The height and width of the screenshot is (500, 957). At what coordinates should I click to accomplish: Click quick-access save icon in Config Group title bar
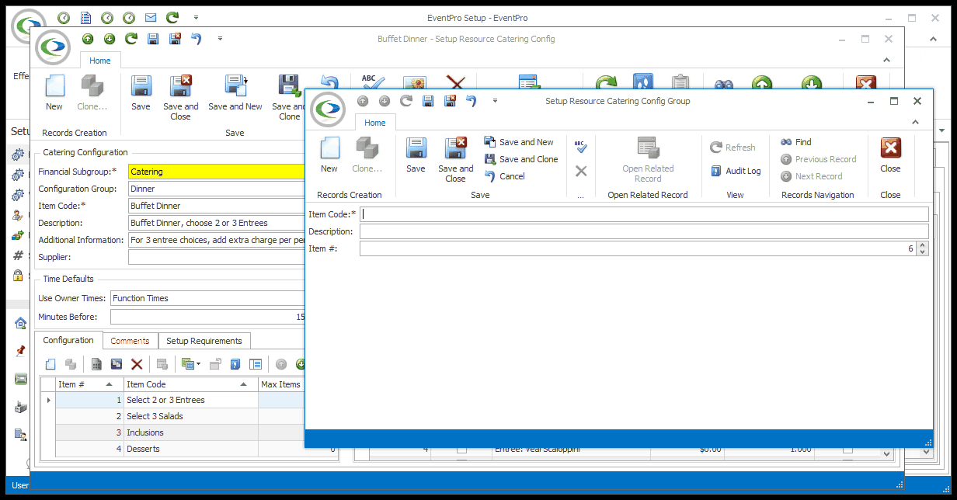[x=428, y=101]
